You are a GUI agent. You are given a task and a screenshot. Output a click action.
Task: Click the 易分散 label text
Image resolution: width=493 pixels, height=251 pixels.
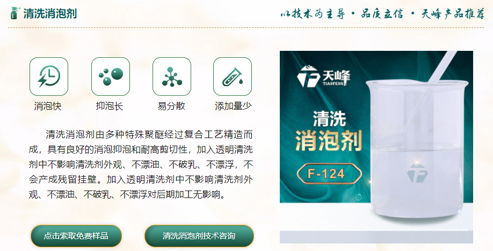[171, 106]
